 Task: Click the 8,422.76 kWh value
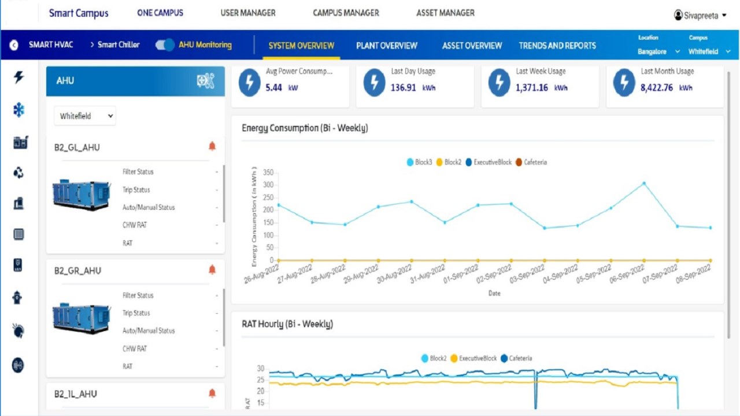[657, 88]
